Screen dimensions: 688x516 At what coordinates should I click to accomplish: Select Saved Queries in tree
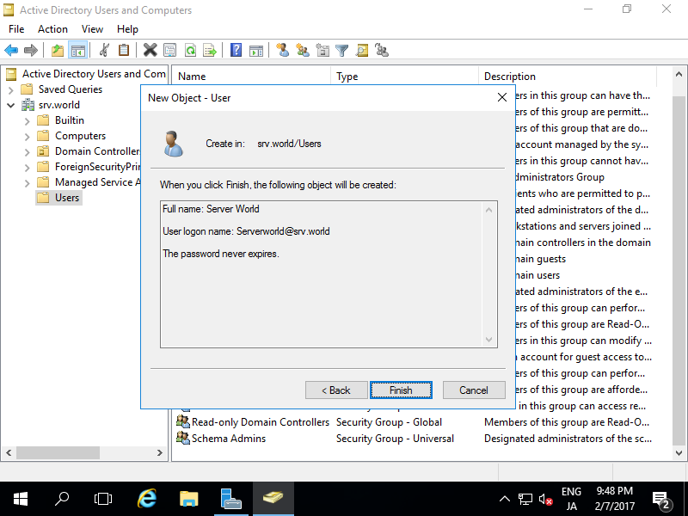71,89
